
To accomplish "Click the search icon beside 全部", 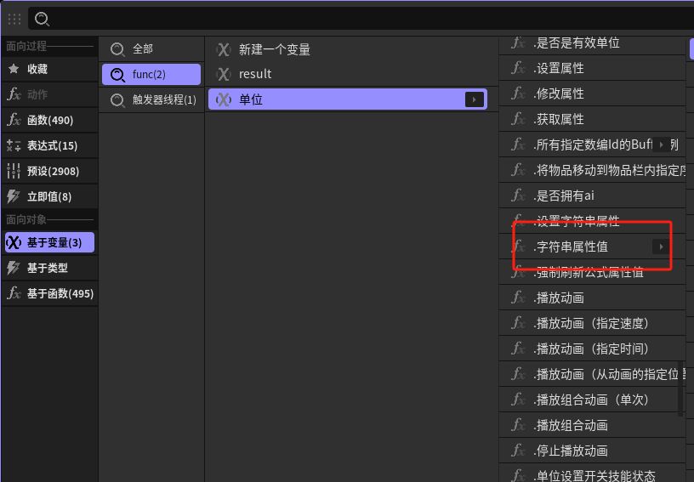I will click(x=117, y=49).
